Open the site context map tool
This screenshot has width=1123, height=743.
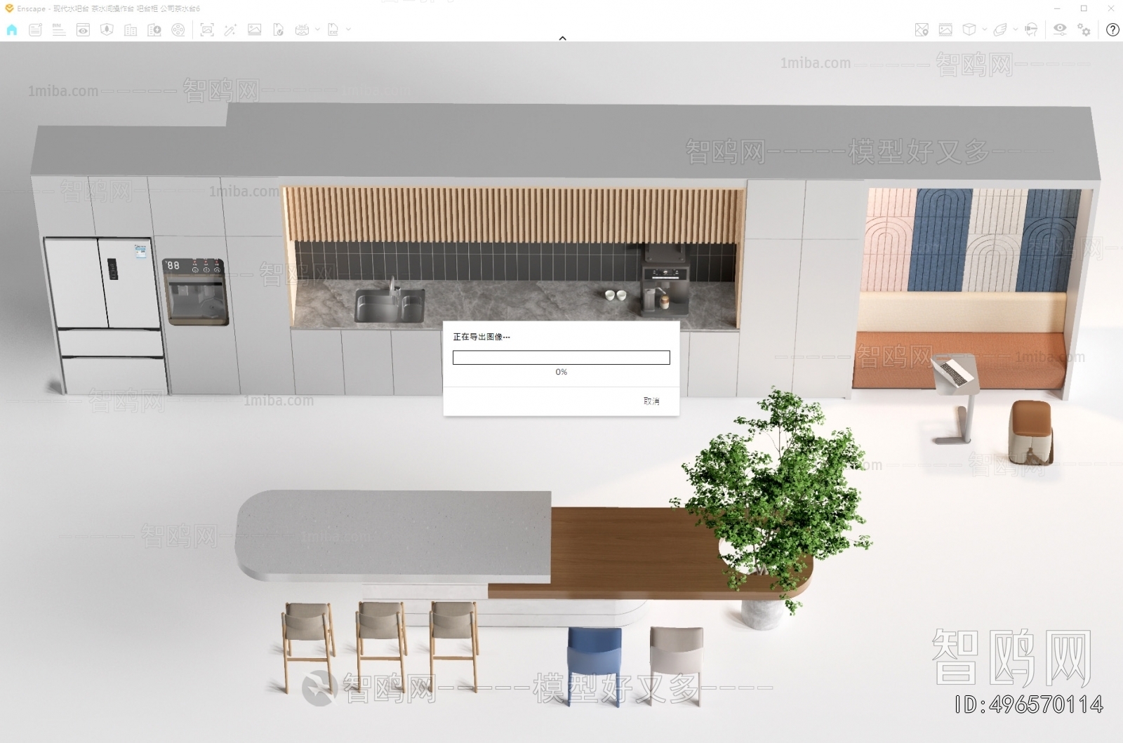tap(922, 29)
